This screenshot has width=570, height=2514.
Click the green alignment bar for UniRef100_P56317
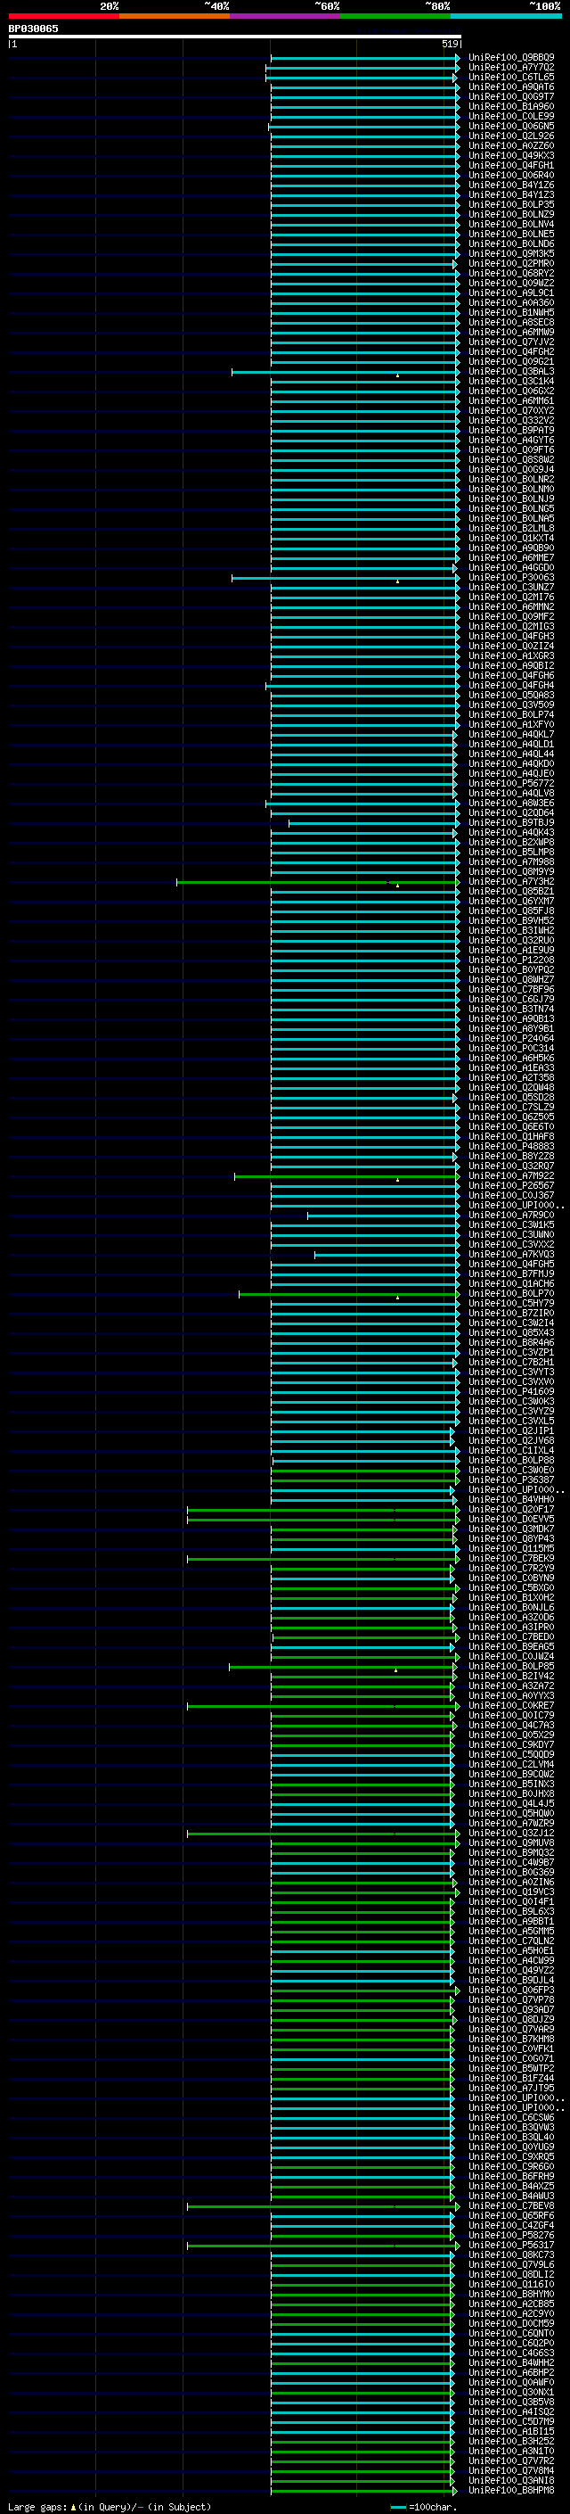[x=323, y=2246]
